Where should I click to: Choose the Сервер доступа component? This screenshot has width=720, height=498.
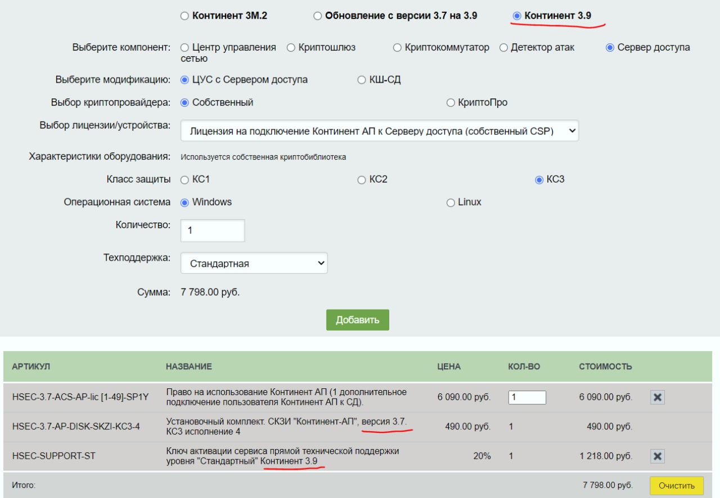(610, 48)
